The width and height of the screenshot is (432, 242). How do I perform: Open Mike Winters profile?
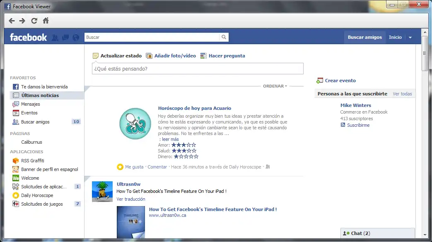(356, 105)
